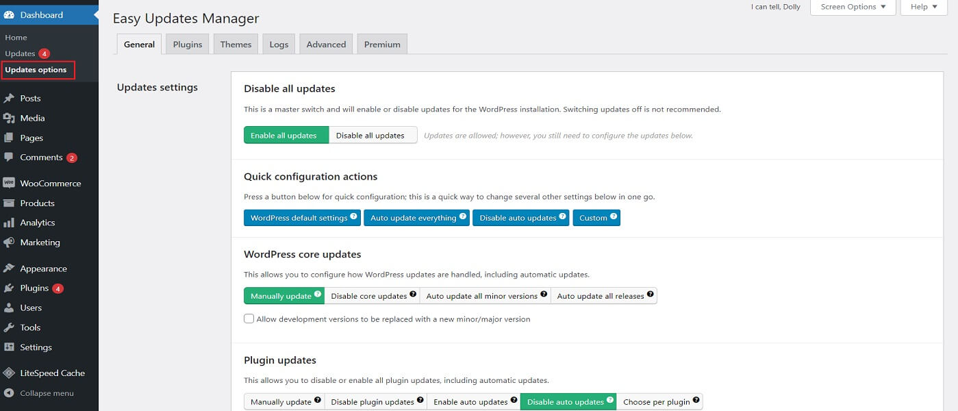Click the Posts pushpin icon
The width and height of the screenshot is (958, 411).
[x=9, y=98]
